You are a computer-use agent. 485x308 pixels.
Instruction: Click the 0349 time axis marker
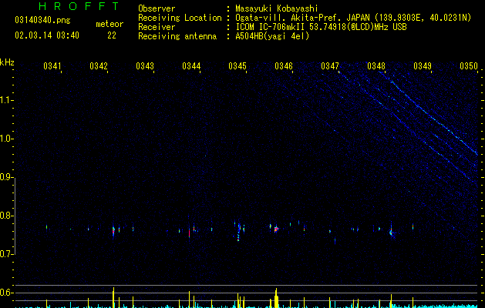tap(423, 66)
